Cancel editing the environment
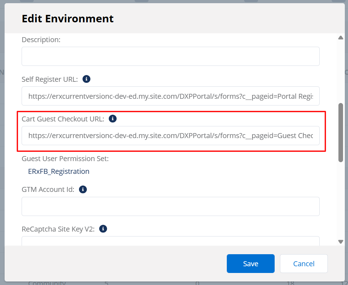This screenshot has height=285, width=348. (304, 263)
